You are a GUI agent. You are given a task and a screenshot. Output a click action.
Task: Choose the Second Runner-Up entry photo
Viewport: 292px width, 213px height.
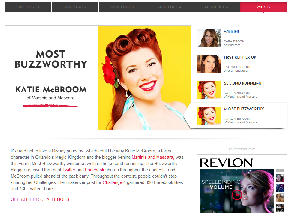[209, 90]
